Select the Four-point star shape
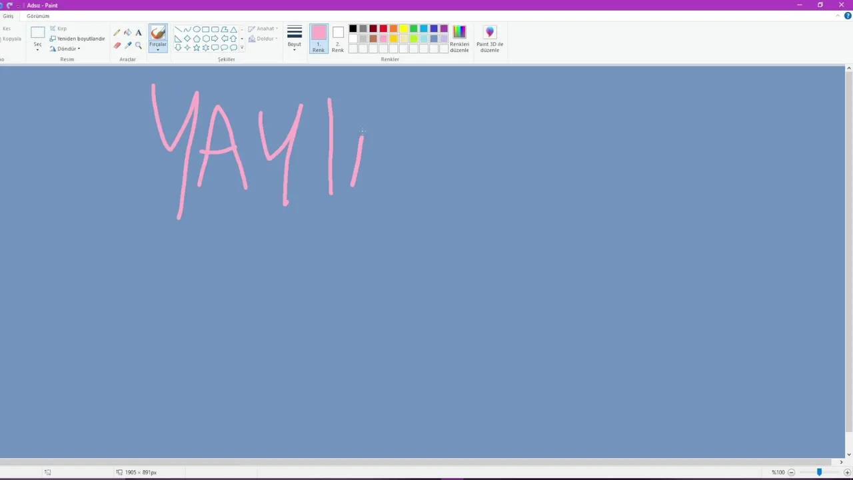The width and height of the screenshot is (853, 480). (187, 47)
